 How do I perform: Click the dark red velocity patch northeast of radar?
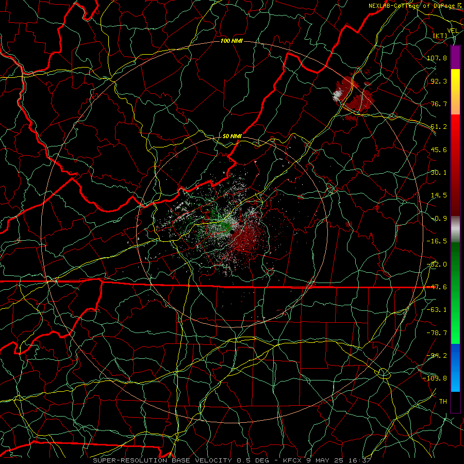point(354,96)
